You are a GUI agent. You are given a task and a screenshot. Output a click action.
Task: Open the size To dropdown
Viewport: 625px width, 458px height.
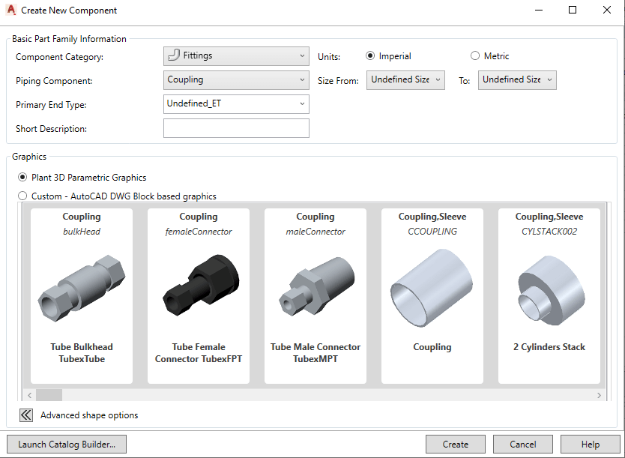tap(517, 80)
